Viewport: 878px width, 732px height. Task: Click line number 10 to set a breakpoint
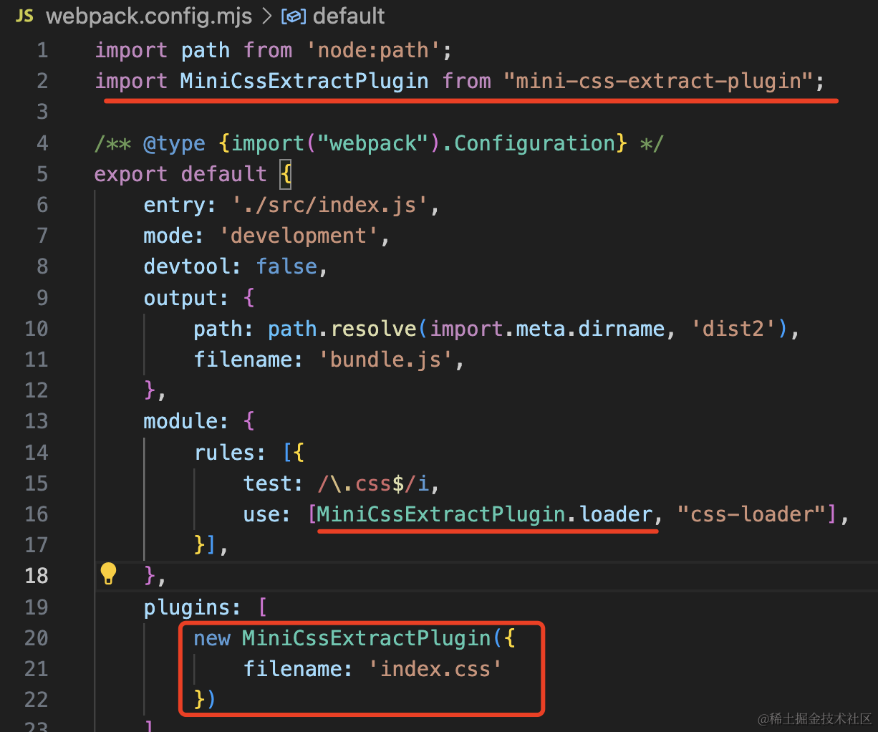(36, 328)
